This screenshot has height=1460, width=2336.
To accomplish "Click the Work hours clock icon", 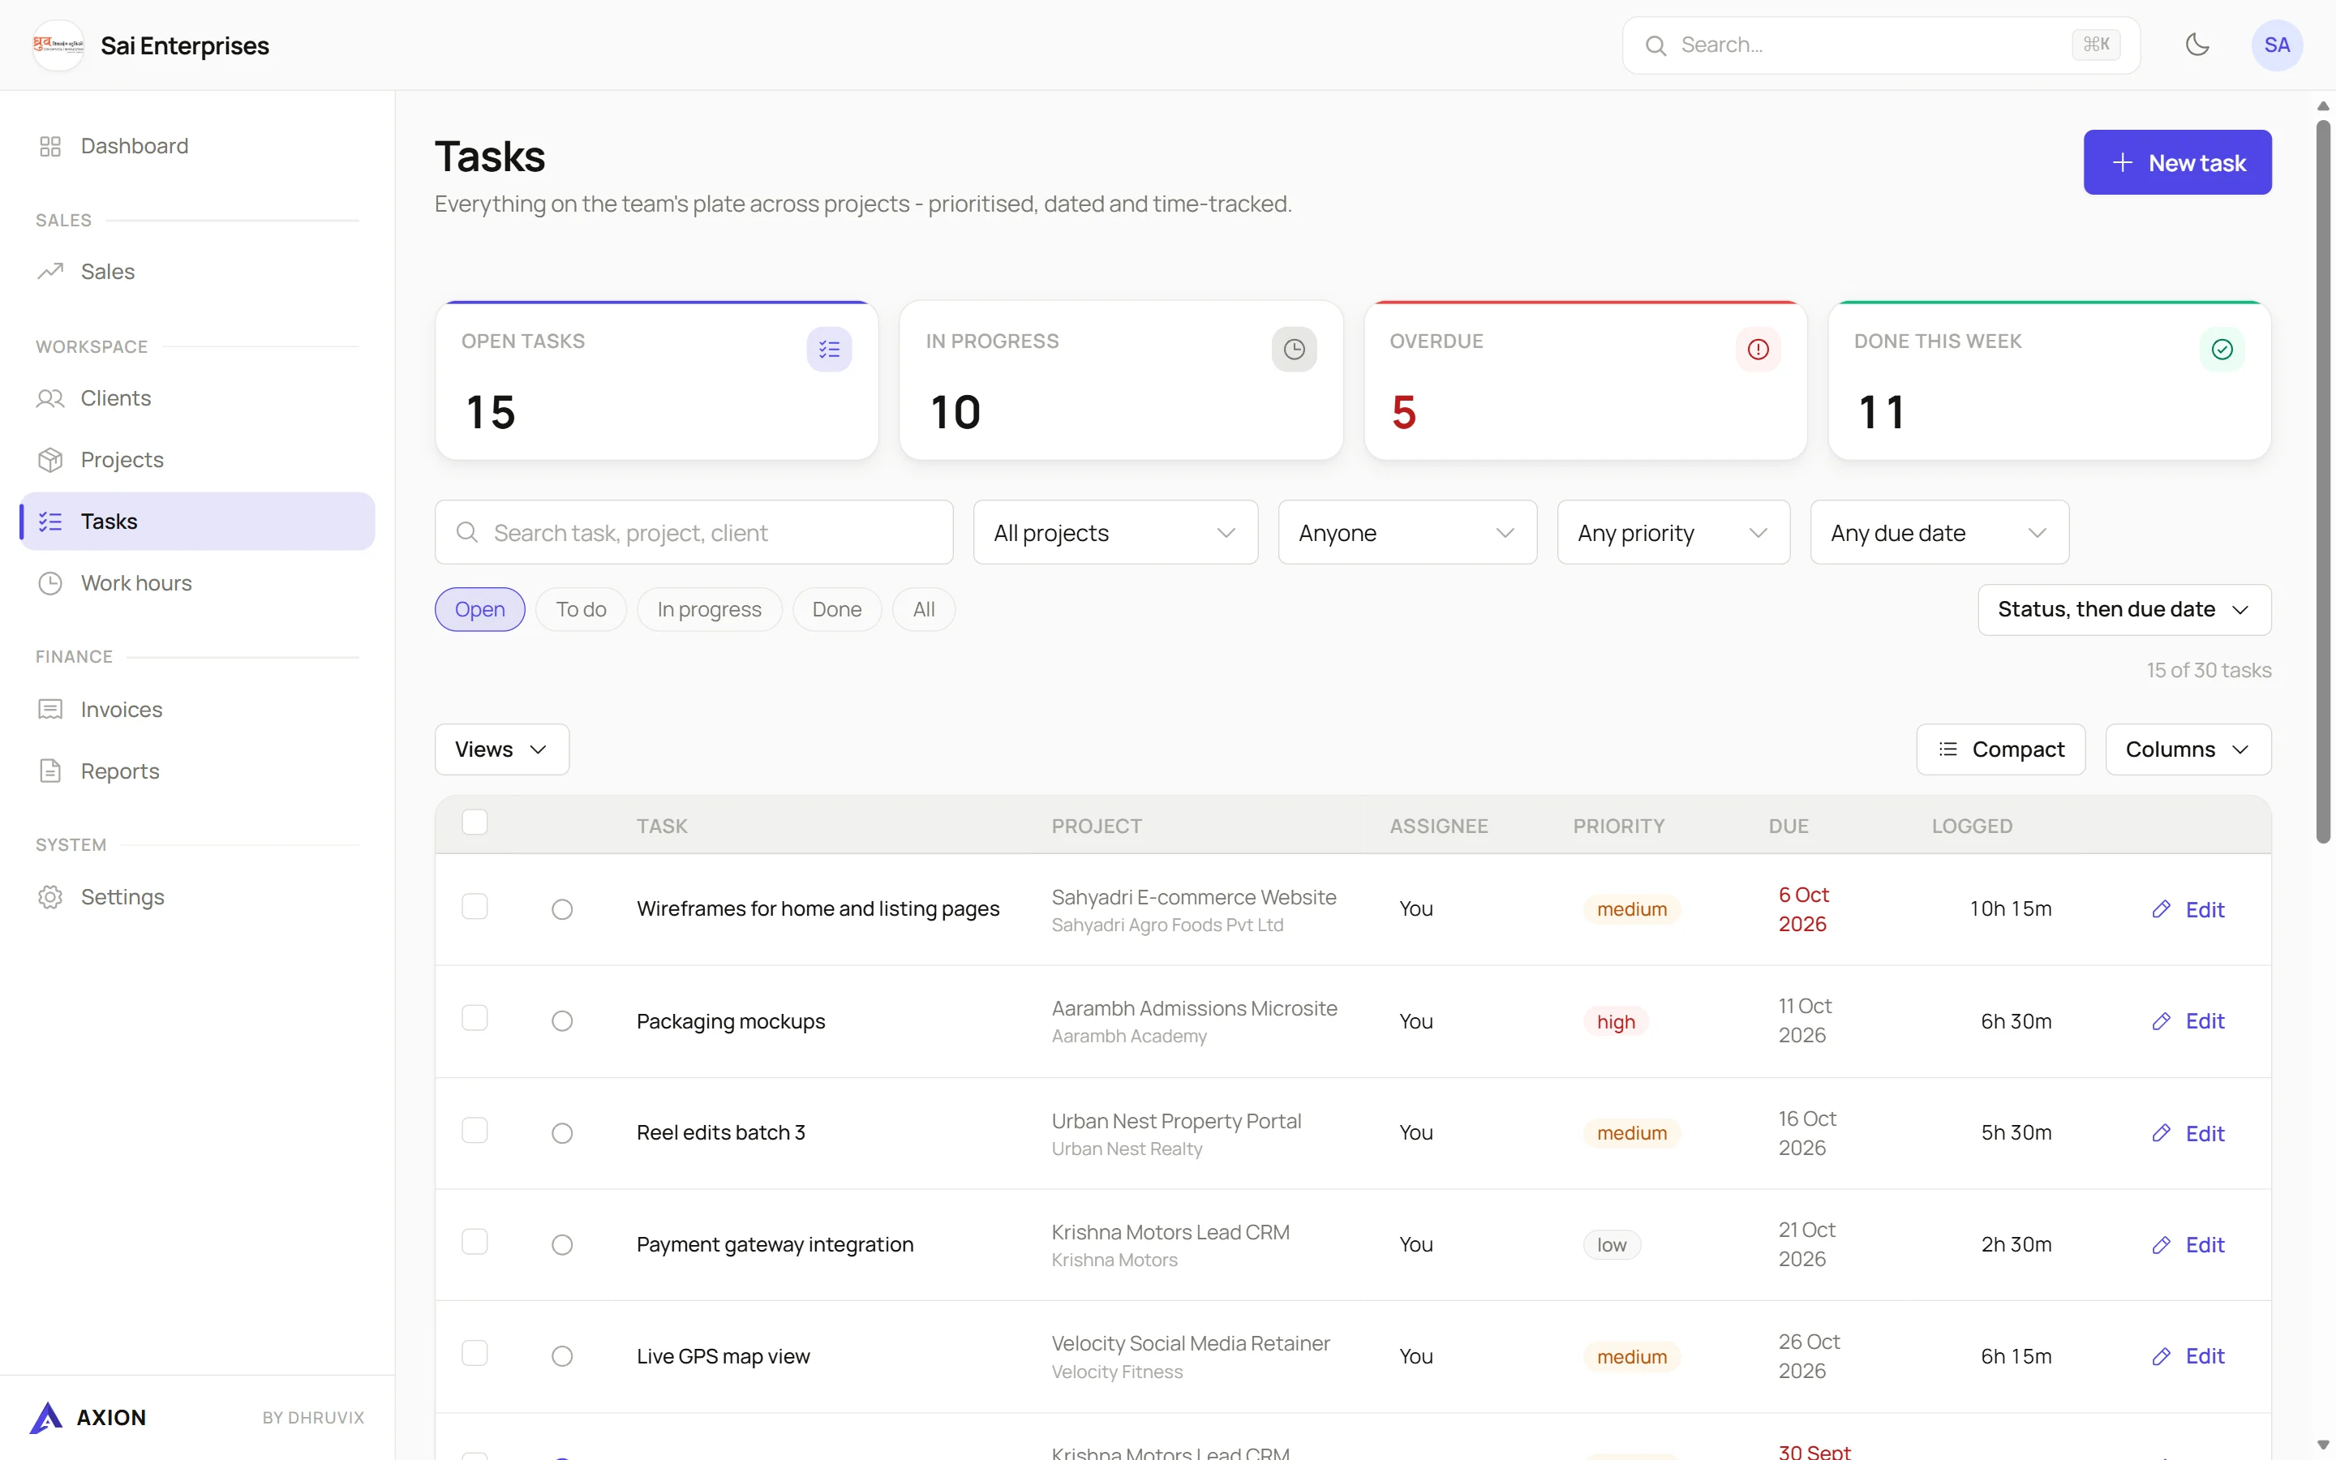I will pyautogui.click(x=50, y=583).
